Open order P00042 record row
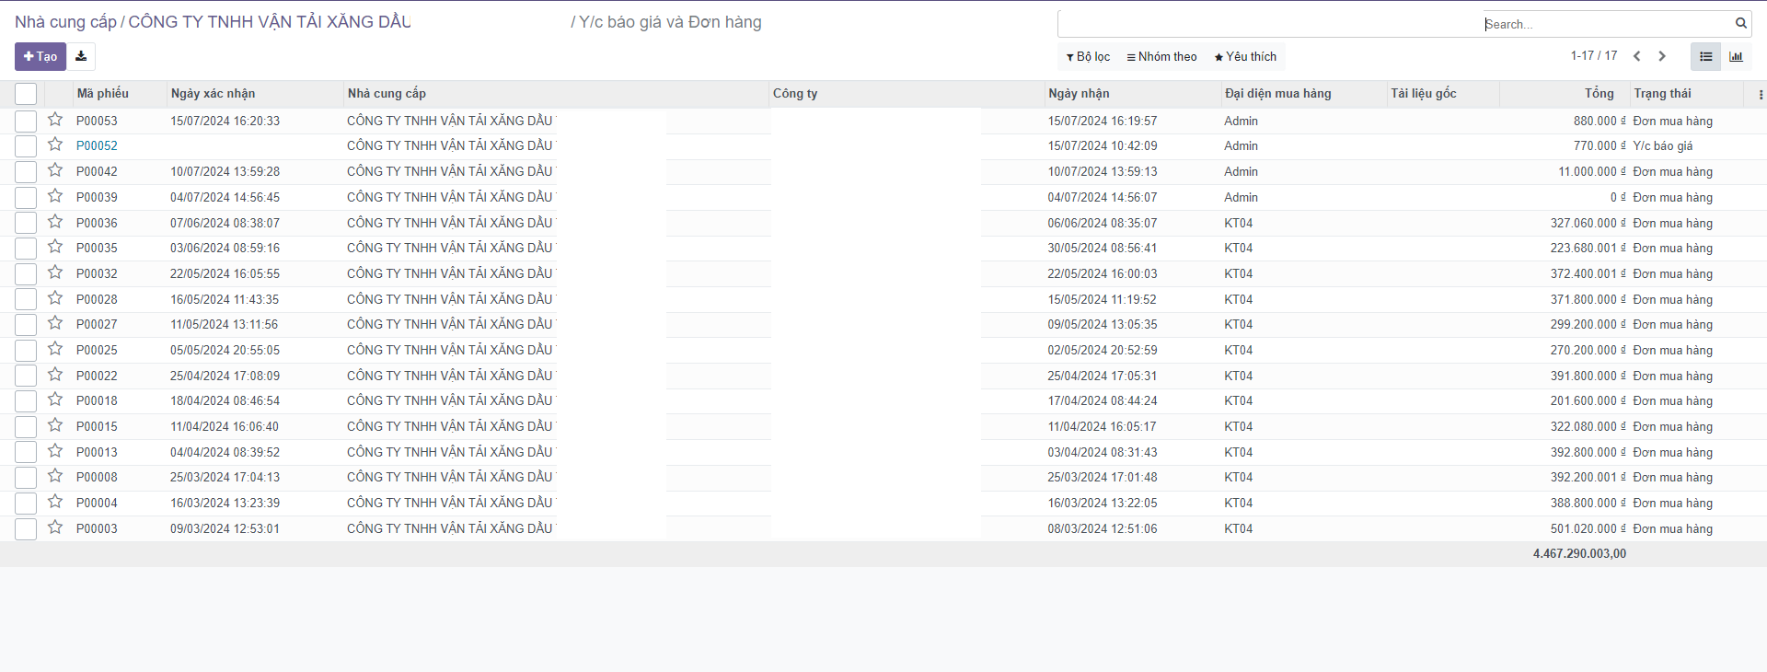1767x672 pixels. pos(97,172)
